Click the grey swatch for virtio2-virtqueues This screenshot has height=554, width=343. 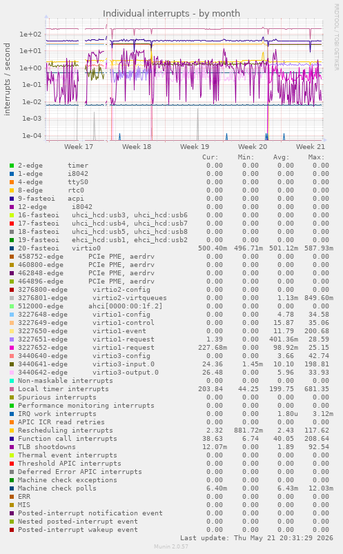tap(12, 298)
